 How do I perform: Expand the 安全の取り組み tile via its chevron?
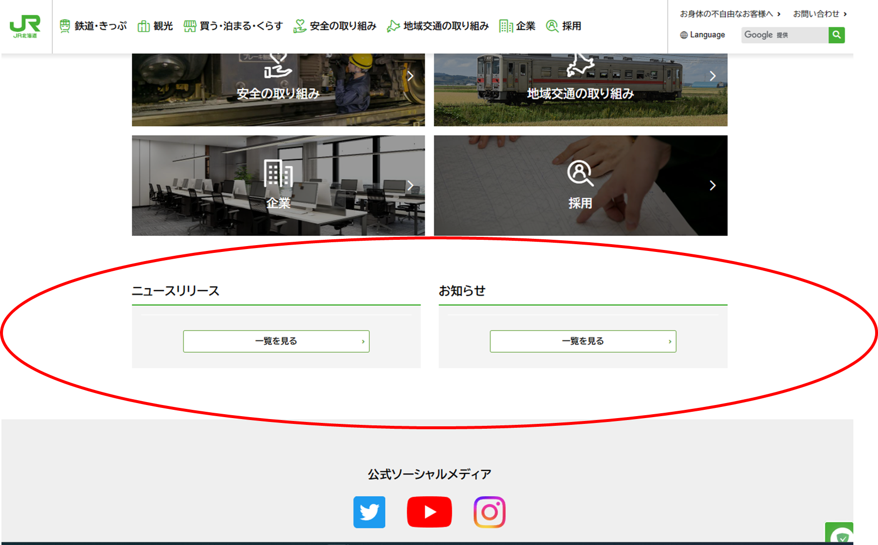[x=411, y=76]
